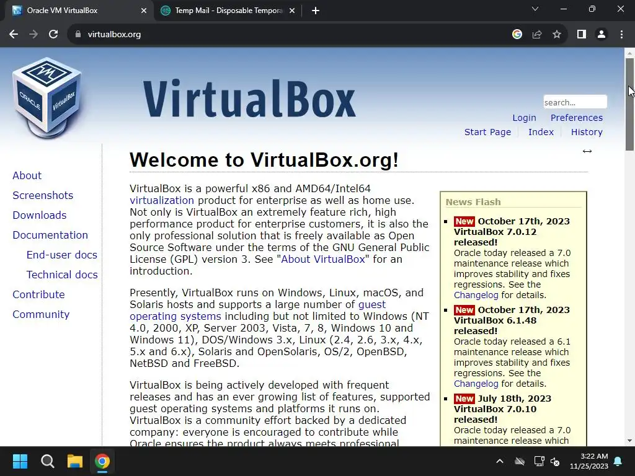
Task: Open End-user docs link
Action: tap(61, 255)
